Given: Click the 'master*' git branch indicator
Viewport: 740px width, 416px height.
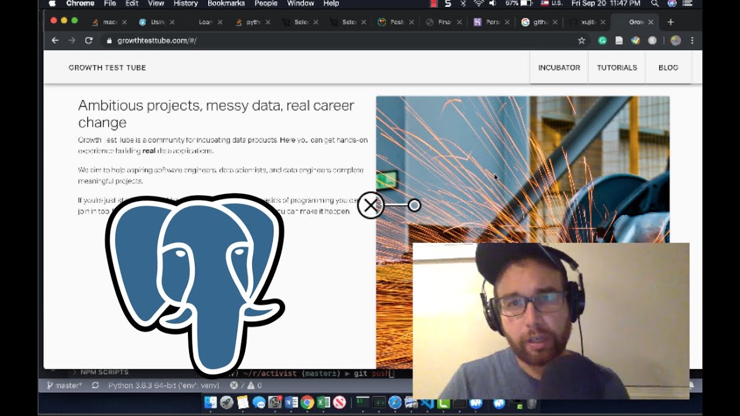Looking at the screenshot, I should click(64, 385).
